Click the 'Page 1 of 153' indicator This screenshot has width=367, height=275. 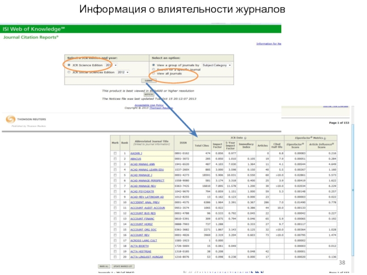[x=339, y=122]
